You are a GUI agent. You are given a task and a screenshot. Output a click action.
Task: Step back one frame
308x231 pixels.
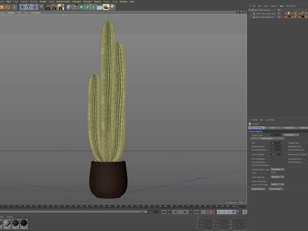point(175,212)
